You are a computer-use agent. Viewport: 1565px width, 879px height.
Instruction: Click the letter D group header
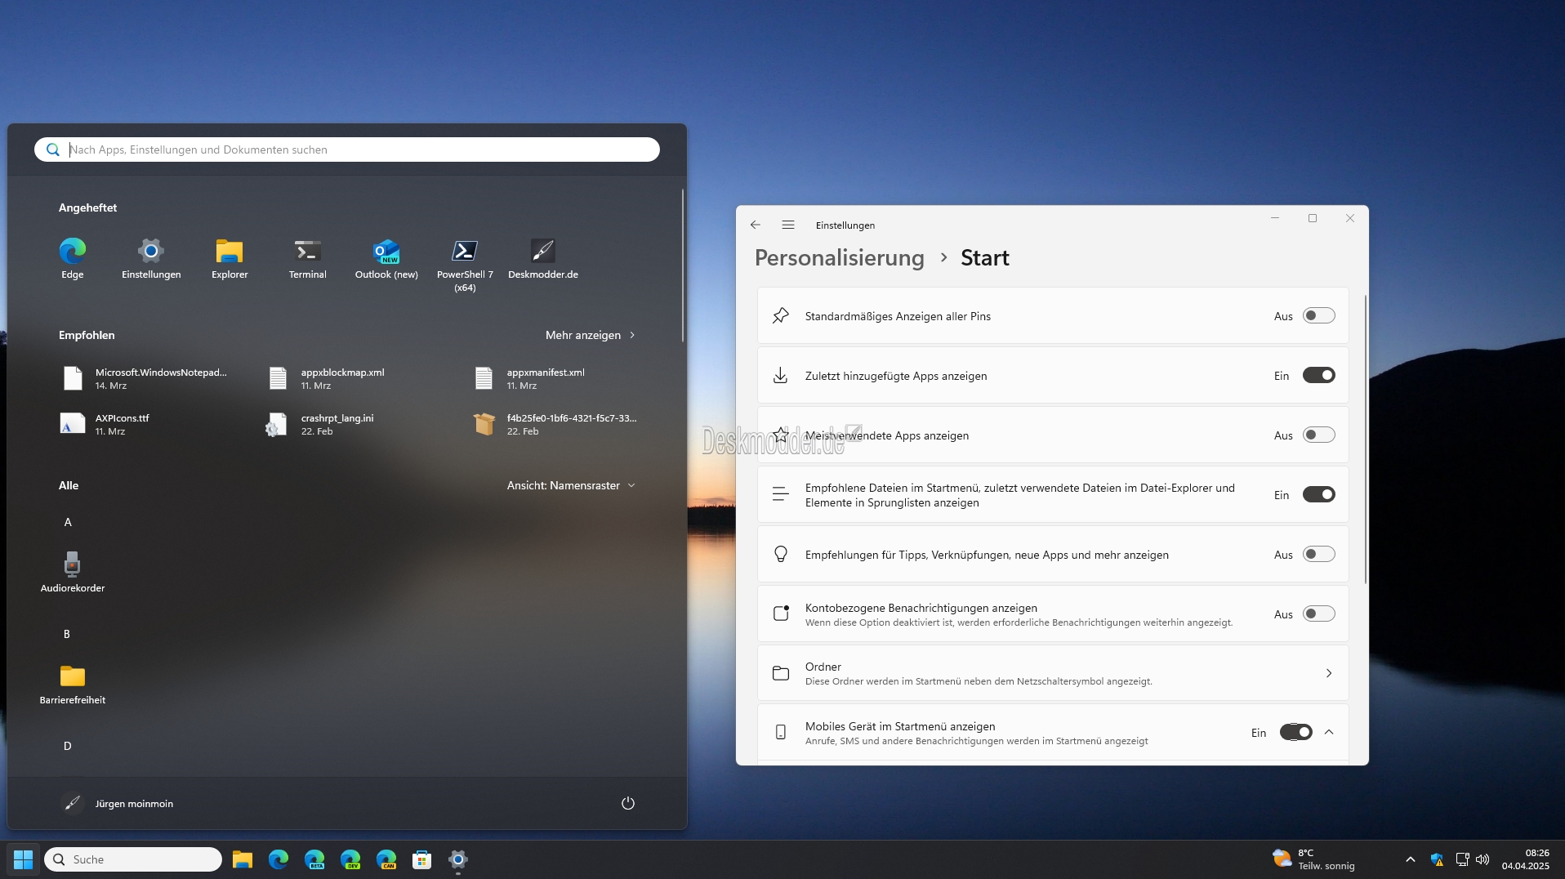point(67,746)
